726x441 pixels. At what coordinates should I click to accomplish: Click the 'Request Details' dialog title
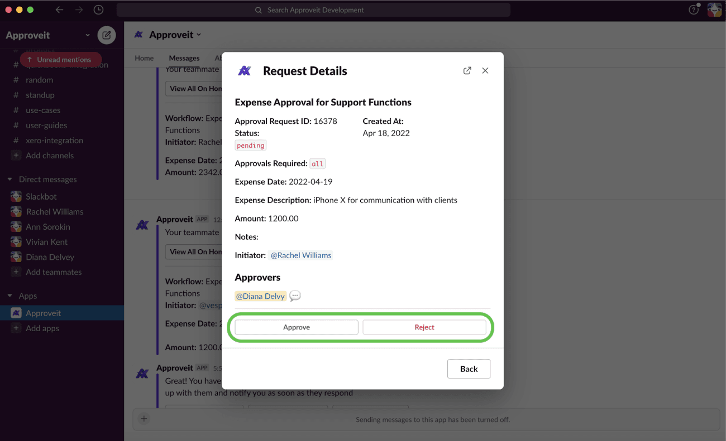[305, 71]
